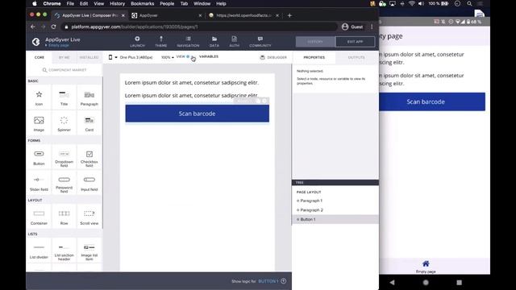The height and width of the screenshot is (290, 516).
Task: Expand the logic panel for Button 1
Action: (x=283, y=281)
